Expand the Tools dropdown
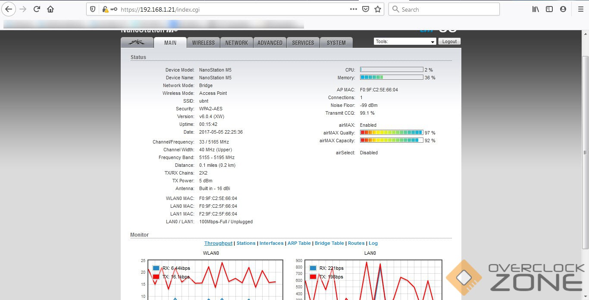 [405, 42]
